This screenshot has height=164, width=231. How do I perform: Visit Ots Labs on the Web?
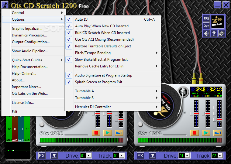[x=33, y=94]
